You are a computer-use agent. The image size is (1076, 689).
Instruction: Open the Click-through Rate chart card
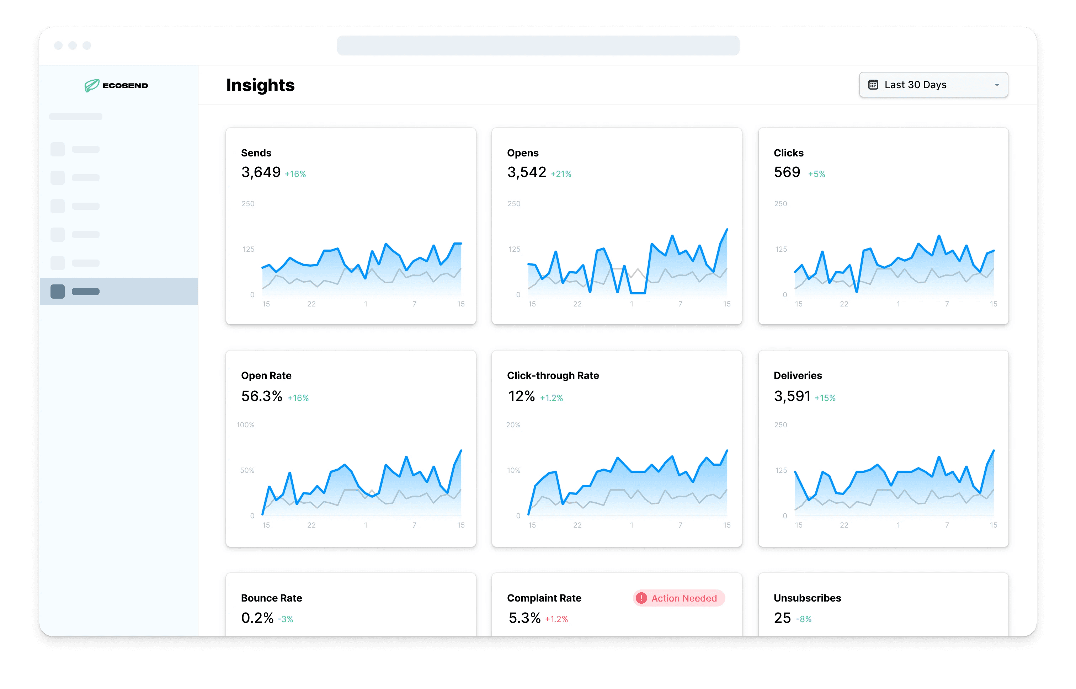pos(617,448)
